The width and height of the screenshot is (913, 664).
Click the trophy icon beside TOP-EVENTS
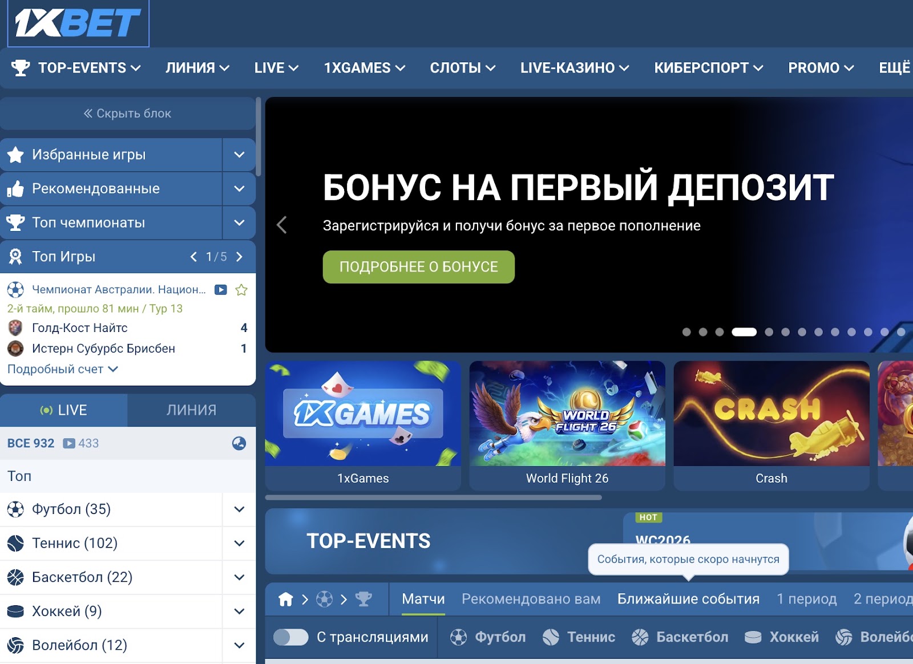tap(21, 68)
